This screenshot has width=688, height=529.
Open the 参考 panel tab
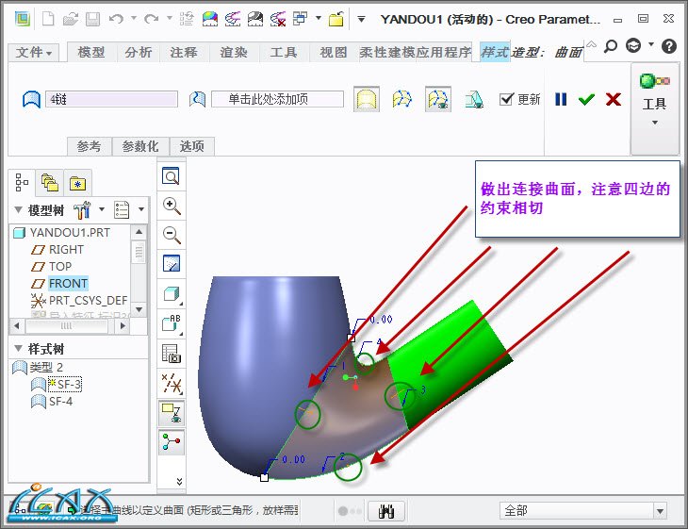pos(90,146)
